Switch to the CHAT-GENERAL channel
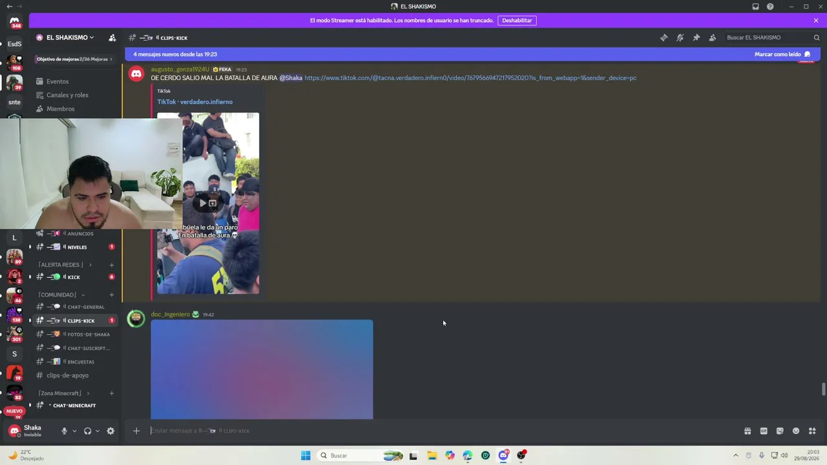Image resolution: width=827 pixels, height=465 pixels. coord(76,307)
